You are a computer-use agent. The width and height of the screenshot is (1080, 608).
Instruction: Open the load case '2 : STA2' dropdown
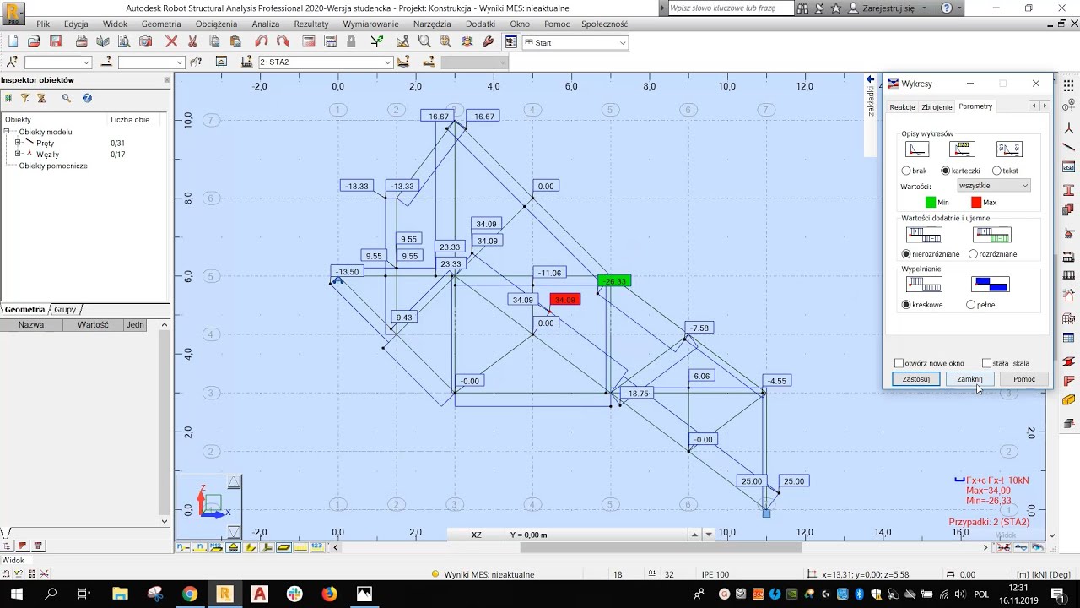tap(326, 62)
